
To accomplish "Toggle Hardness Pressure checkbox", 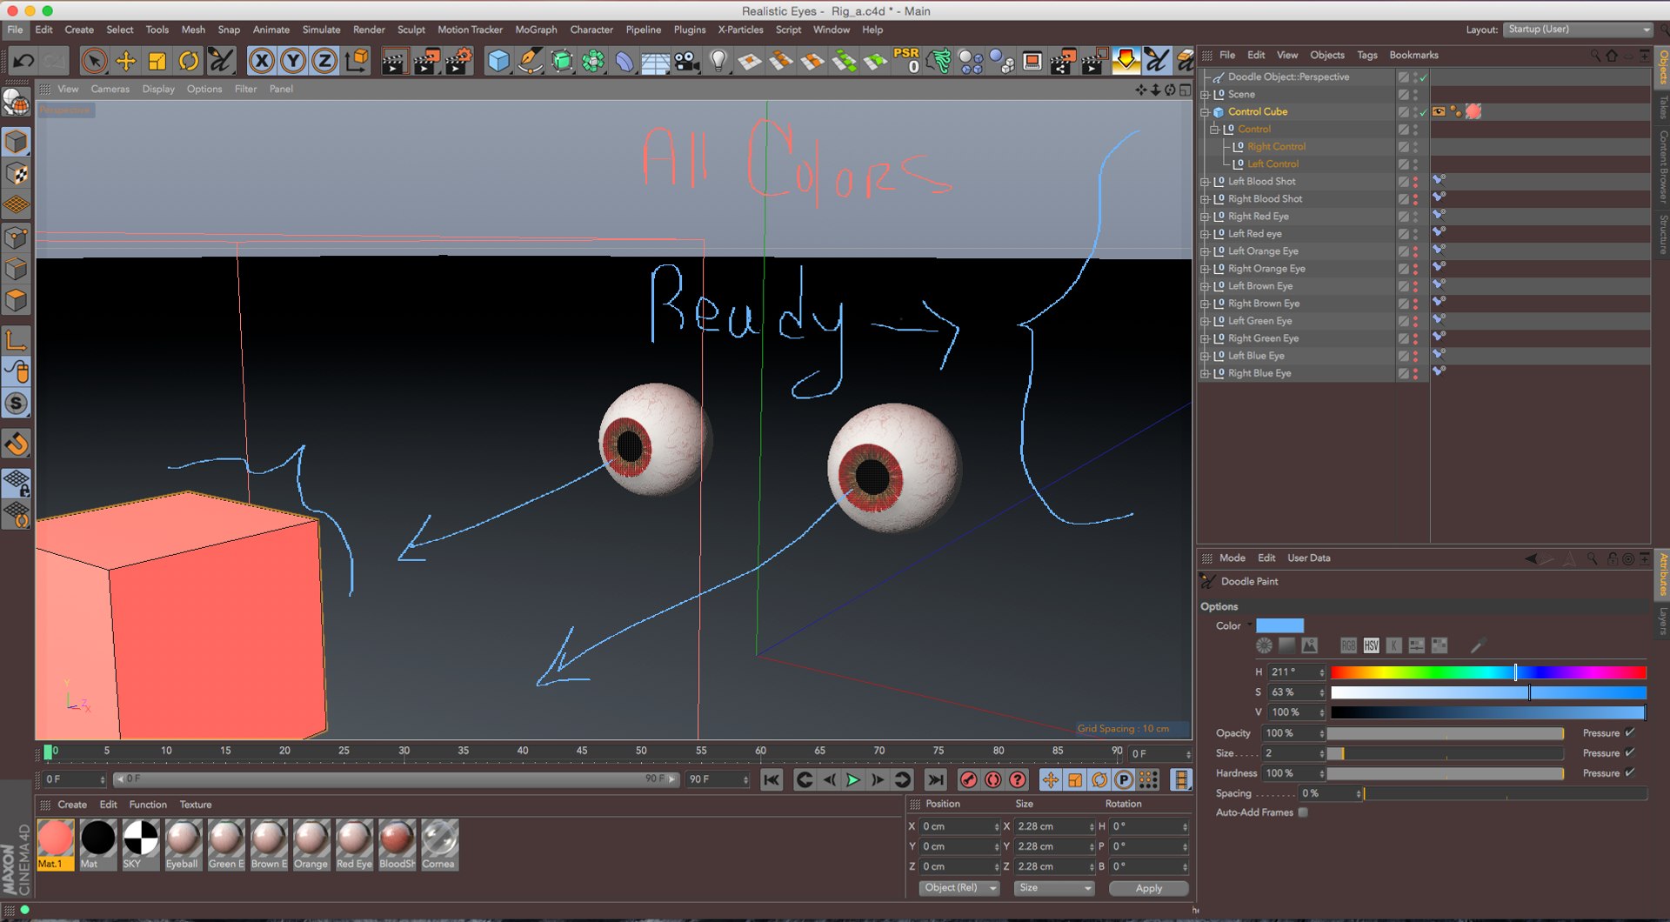I will (x=1629, y=772).
